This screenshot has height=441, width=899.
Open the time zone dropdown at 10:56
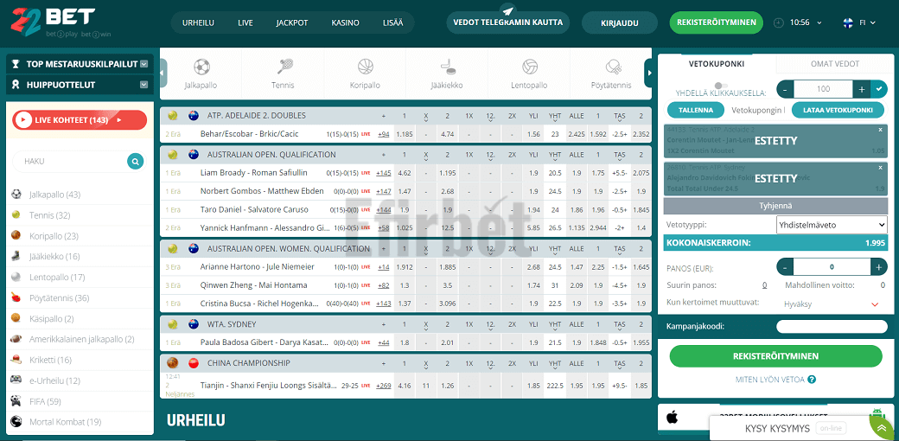819,23
